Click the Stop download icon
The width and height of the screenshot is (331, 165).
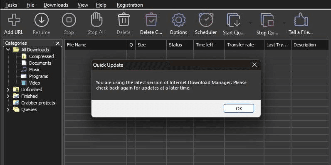click(x=69, y=20)
